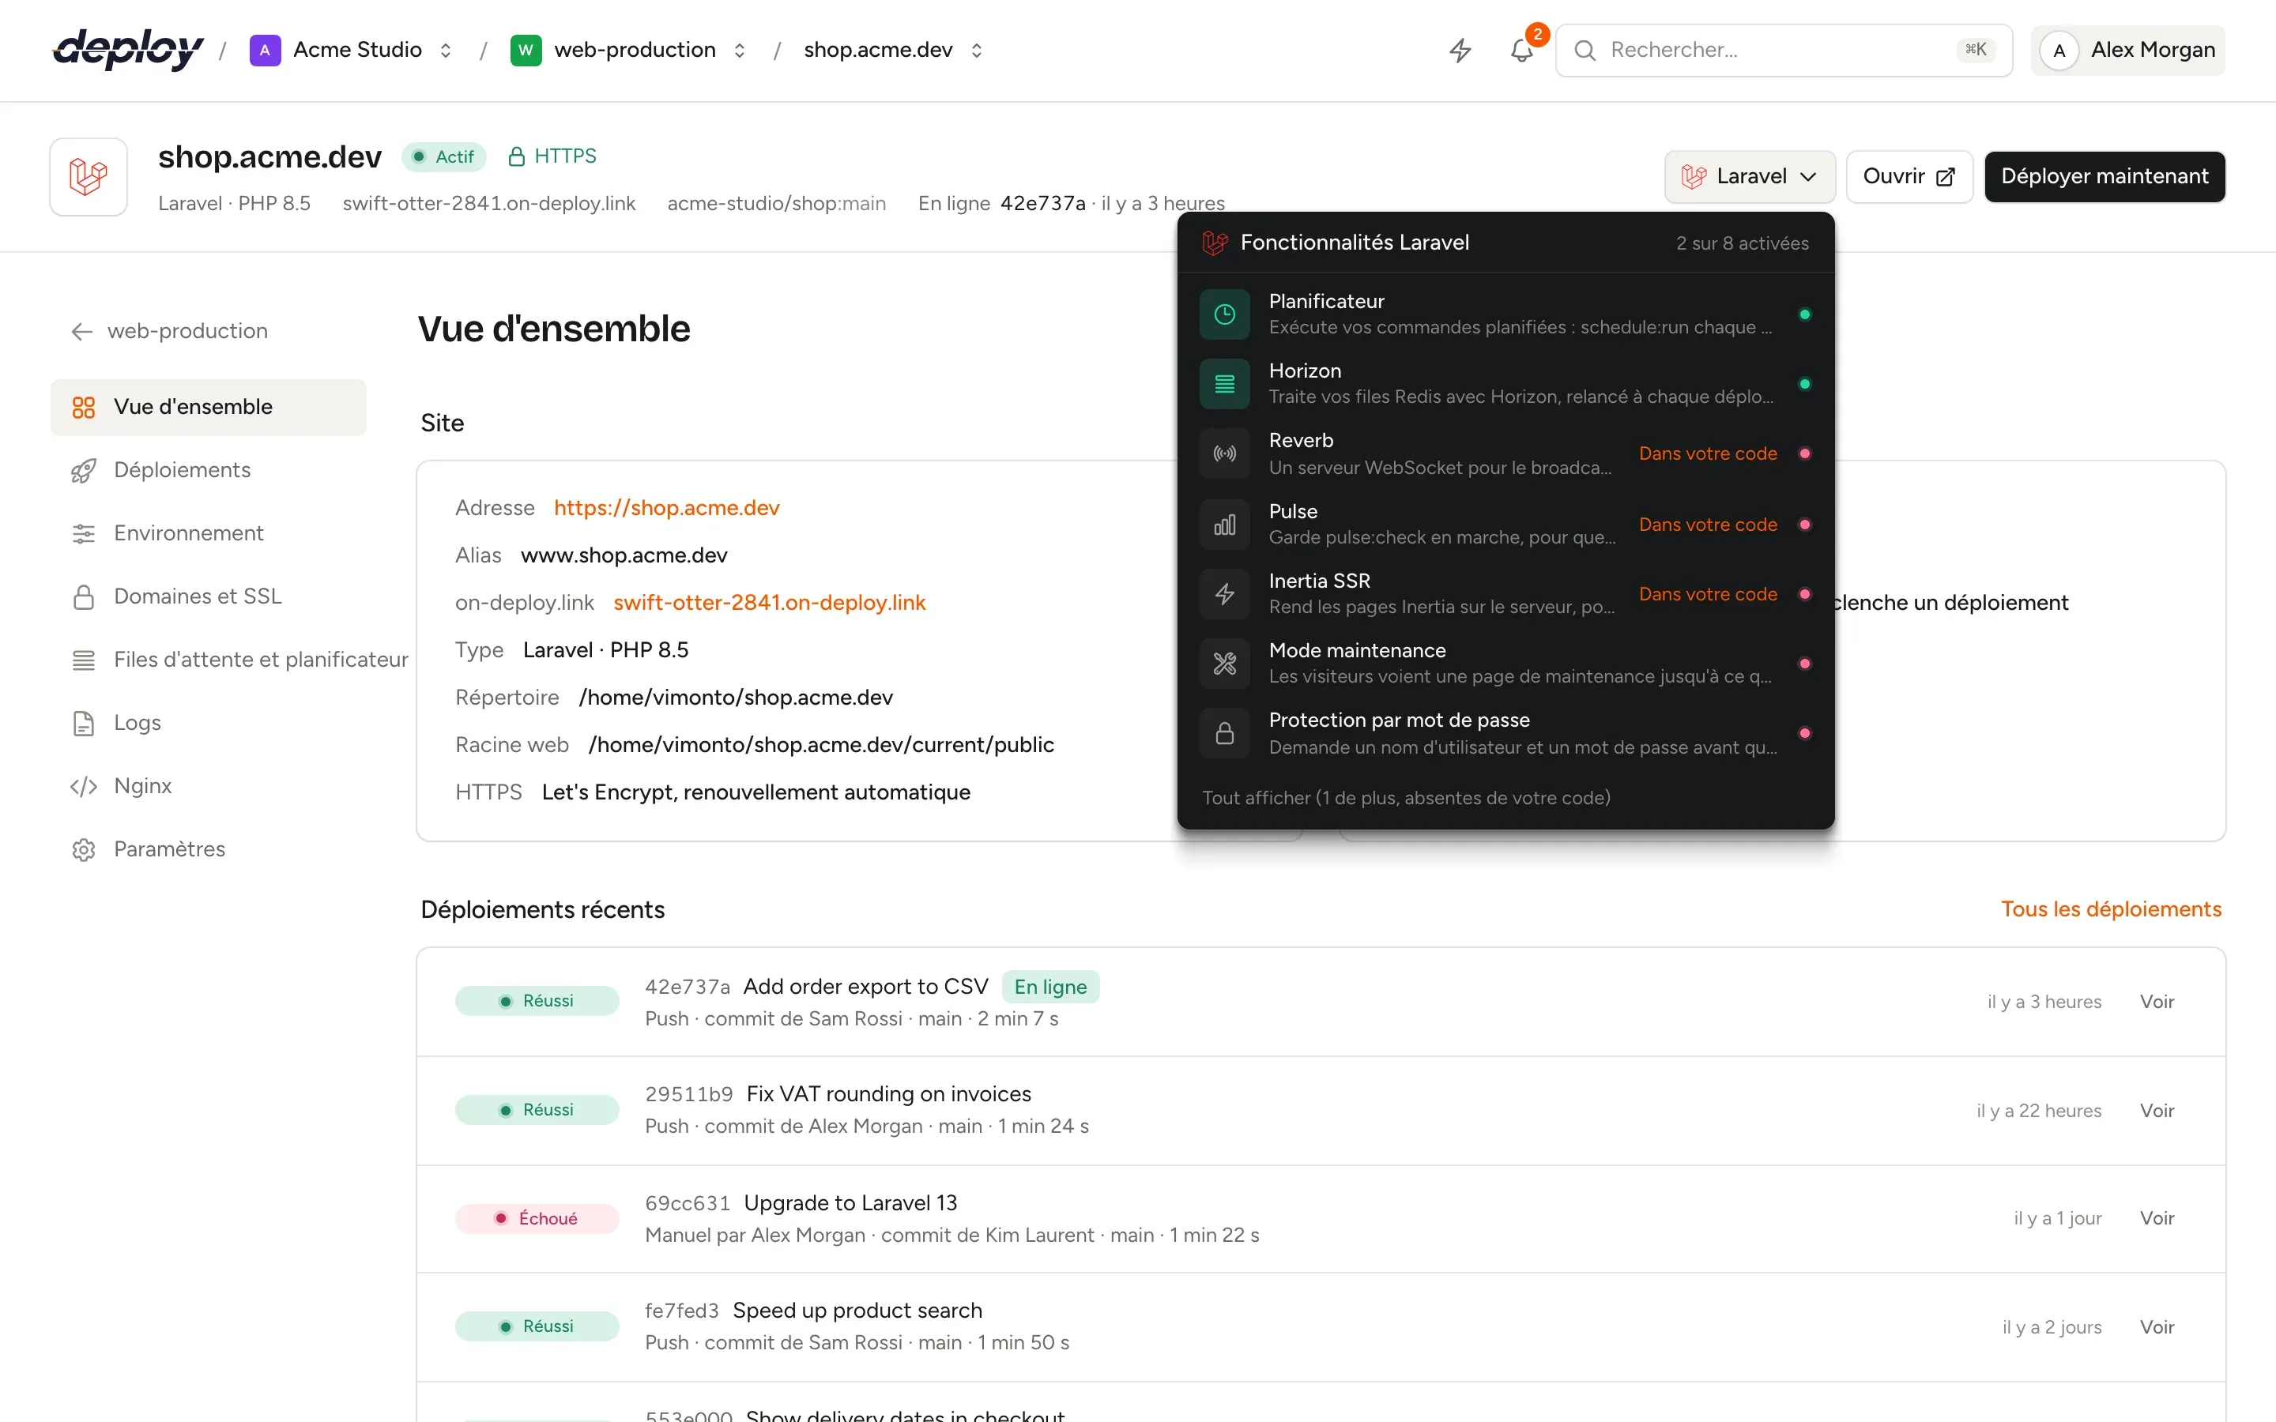Click the Laravel site logo tile
The image size is (2276, 1422).
[x=89, y=177]
